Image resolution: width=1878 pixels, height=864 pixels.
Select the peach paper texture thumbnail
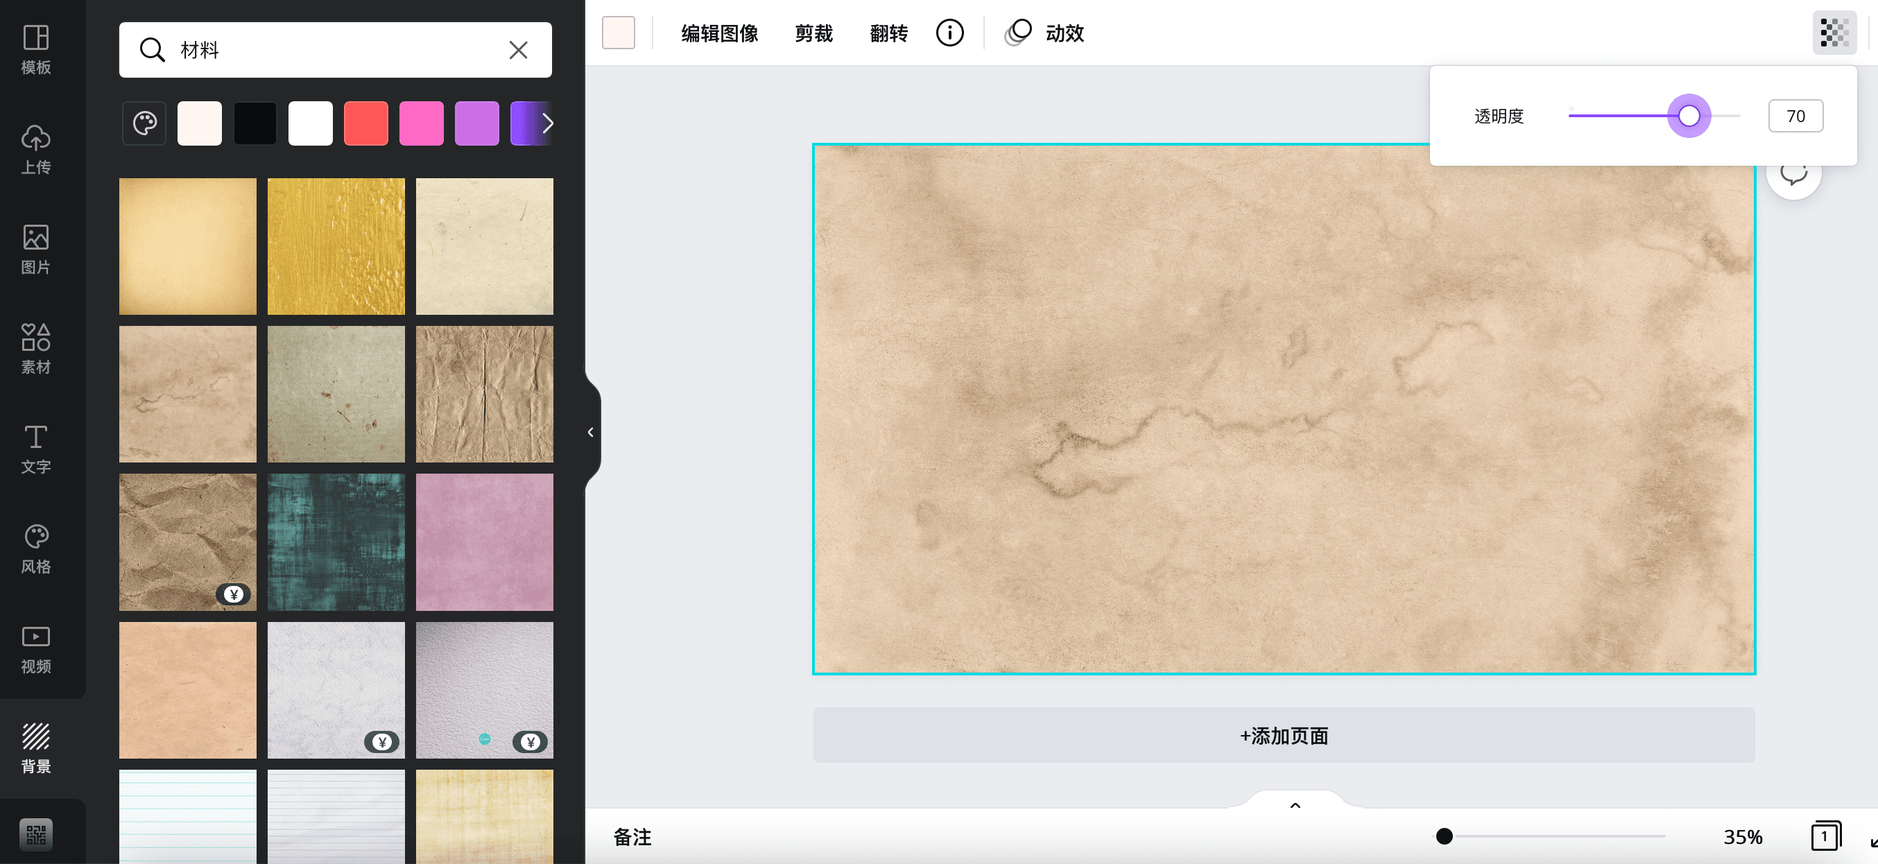[188, 690]
